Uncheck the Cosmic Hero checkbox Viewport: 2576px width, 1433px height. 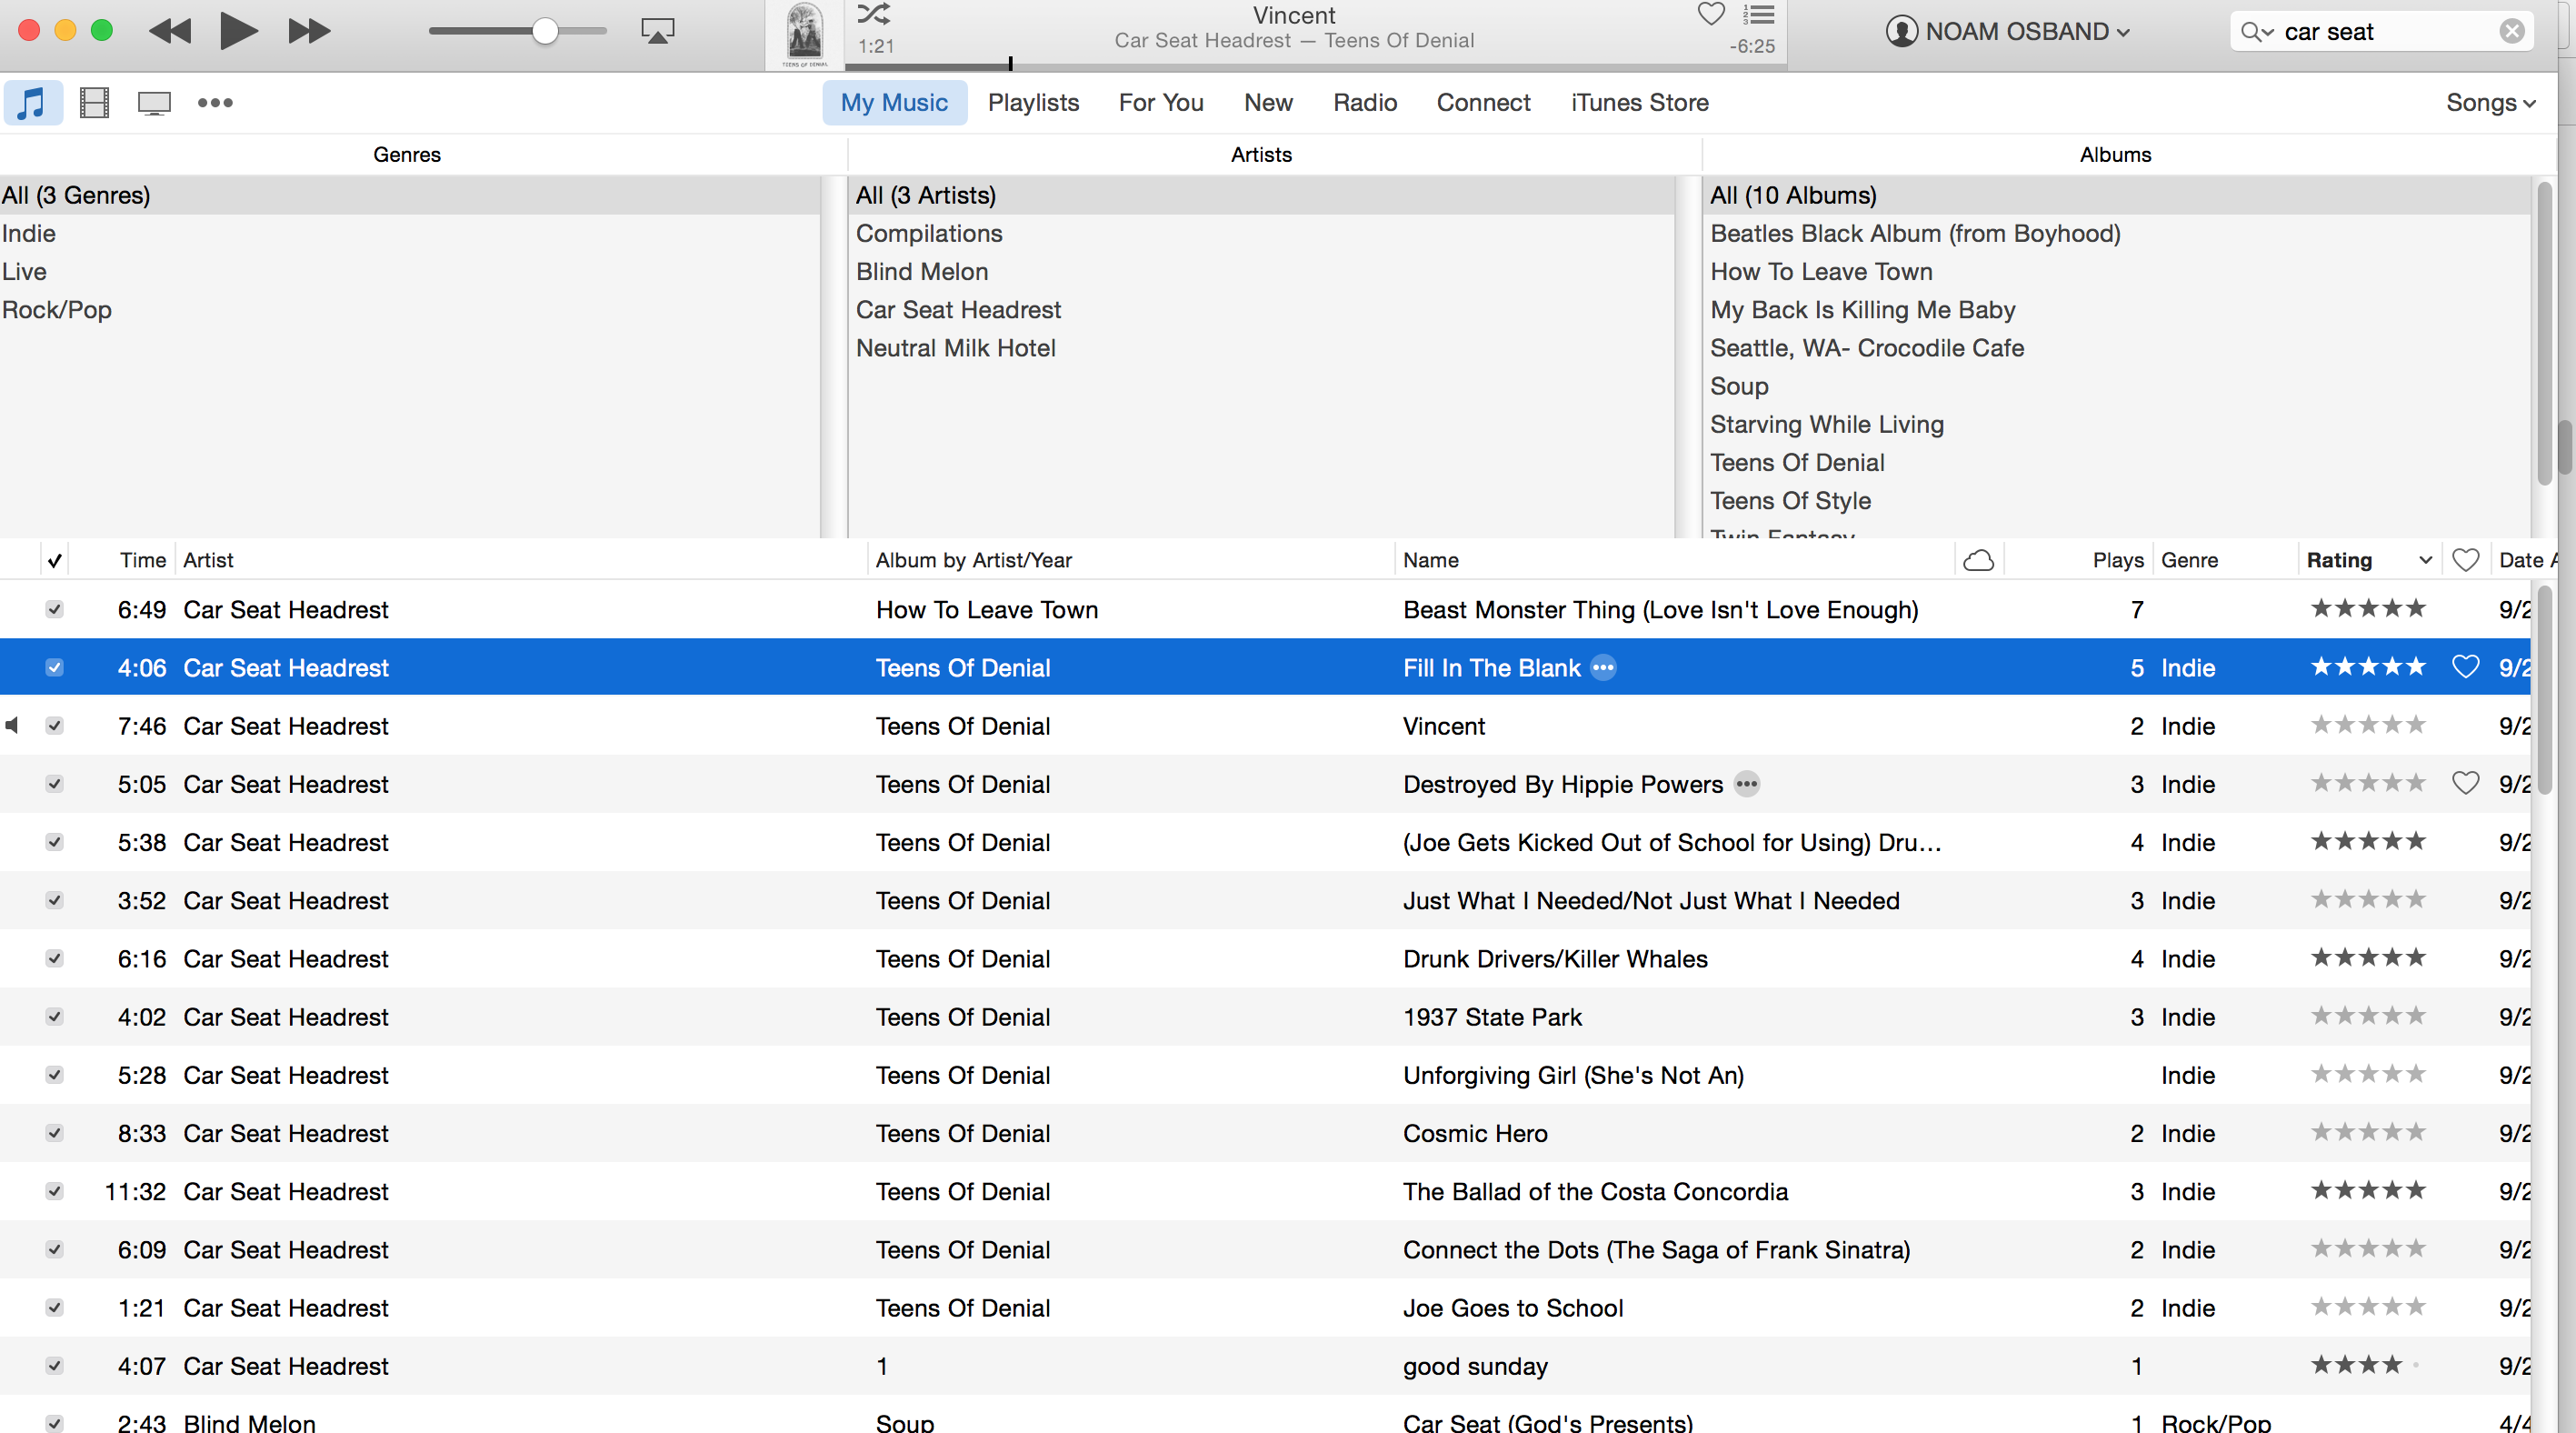coord(55,1133)
